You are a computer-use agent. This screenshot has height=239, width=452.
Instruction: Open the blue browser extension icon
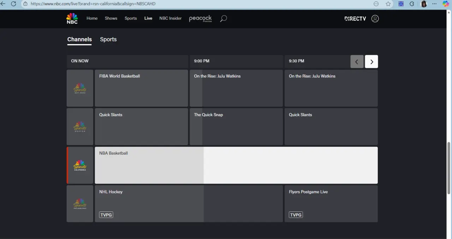click(x=401, y=4)
